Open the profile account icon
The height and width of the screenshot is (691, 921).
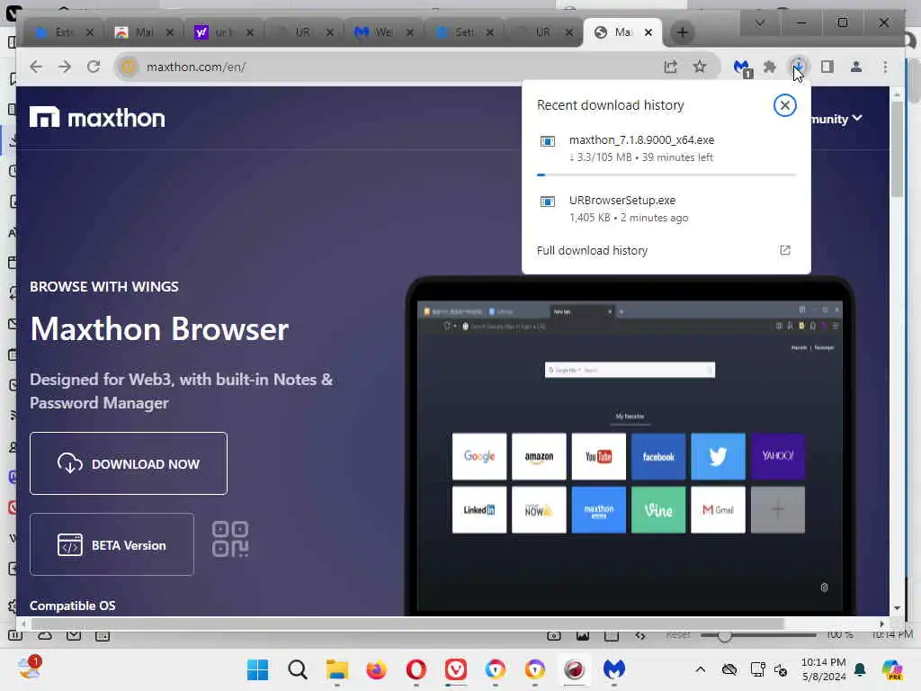[x=856, y=67]
